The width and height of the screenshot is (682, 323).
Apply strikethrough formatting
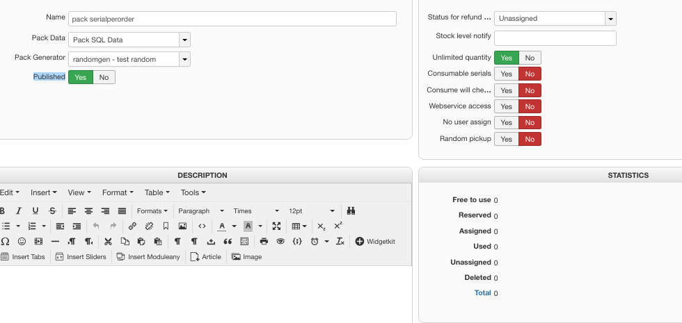52,210
